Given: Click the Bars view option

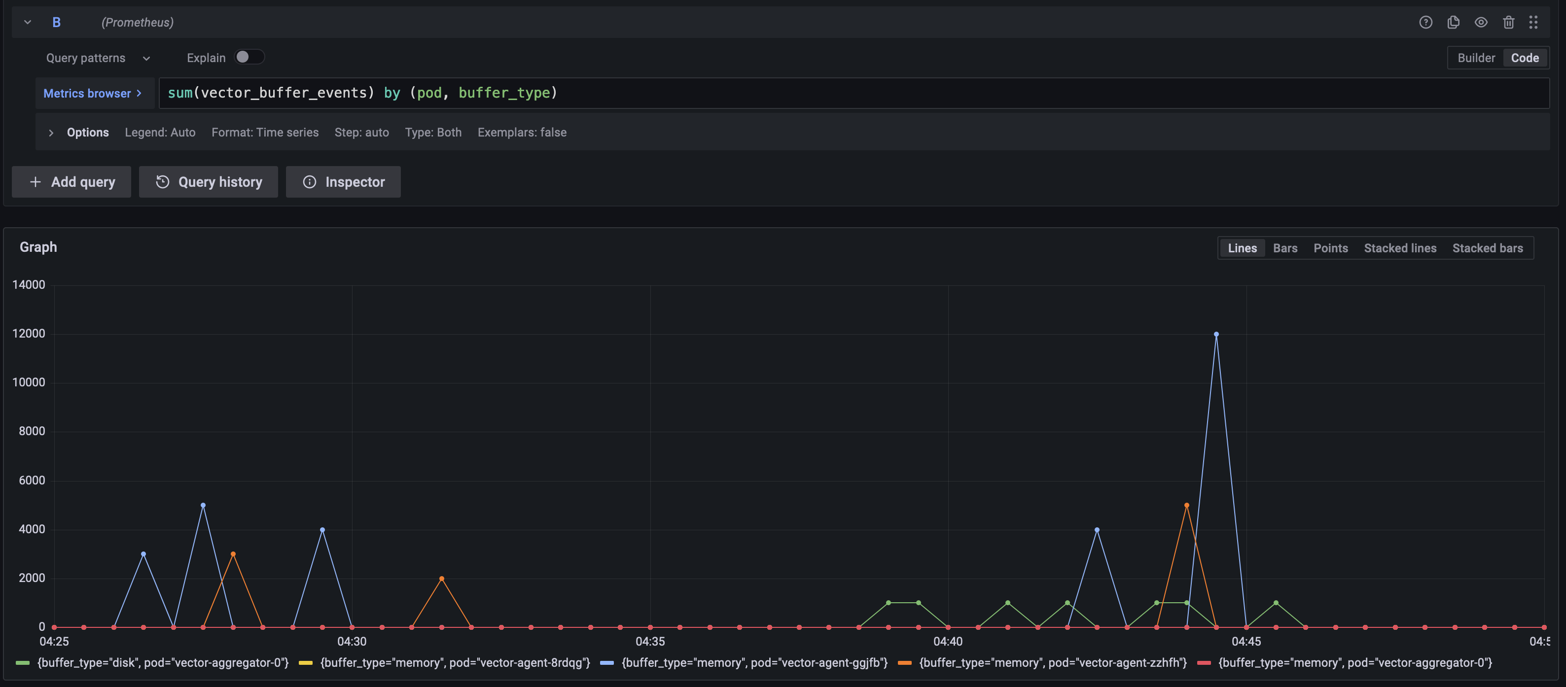Looking at the screenshot, I should [x=1284, y=248].
